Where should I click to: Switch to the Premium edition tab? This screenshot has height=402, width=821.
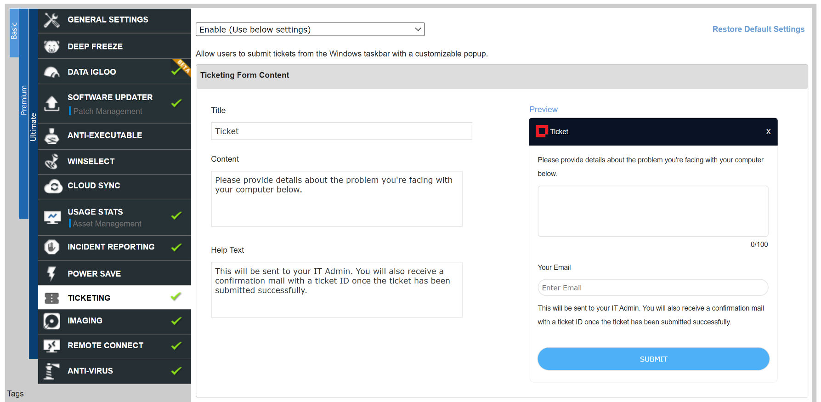[x=24, y=100]
